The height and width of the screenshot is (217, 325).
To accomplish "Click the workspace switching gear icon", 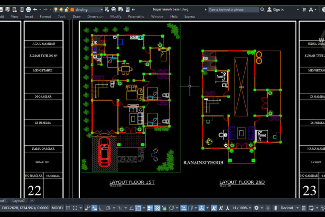I will (257, 208).
